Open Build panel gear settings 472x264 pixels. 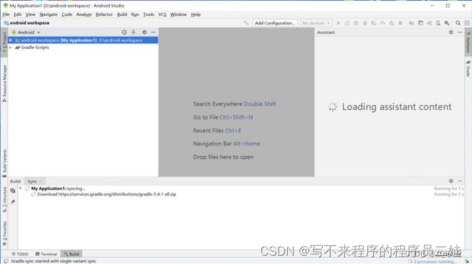pos(451,181)
